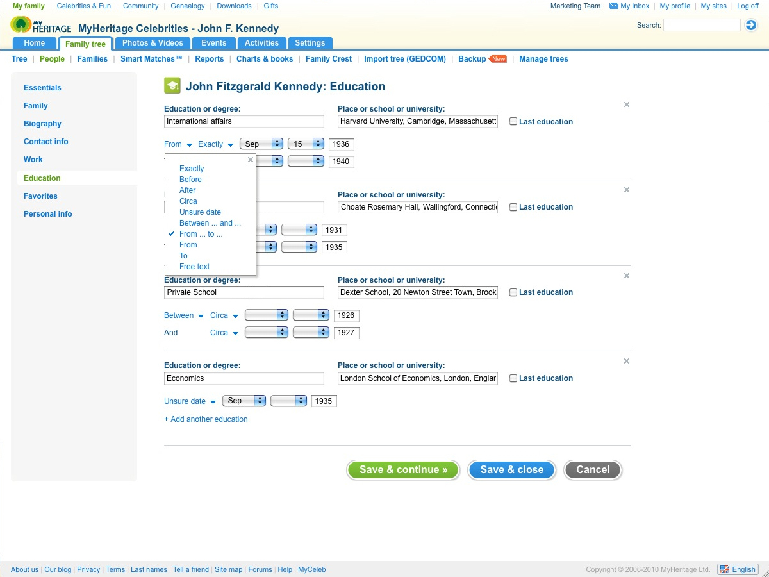
Task: Click the search go arrow button
Action: point(751,25)
